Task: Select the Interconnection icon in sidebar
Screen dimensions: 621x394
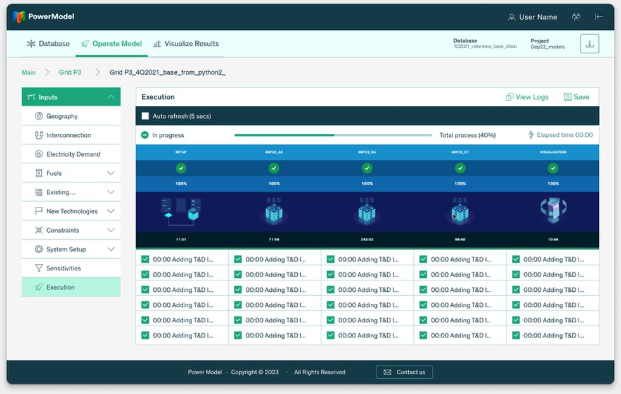Action: click(39, 135)
